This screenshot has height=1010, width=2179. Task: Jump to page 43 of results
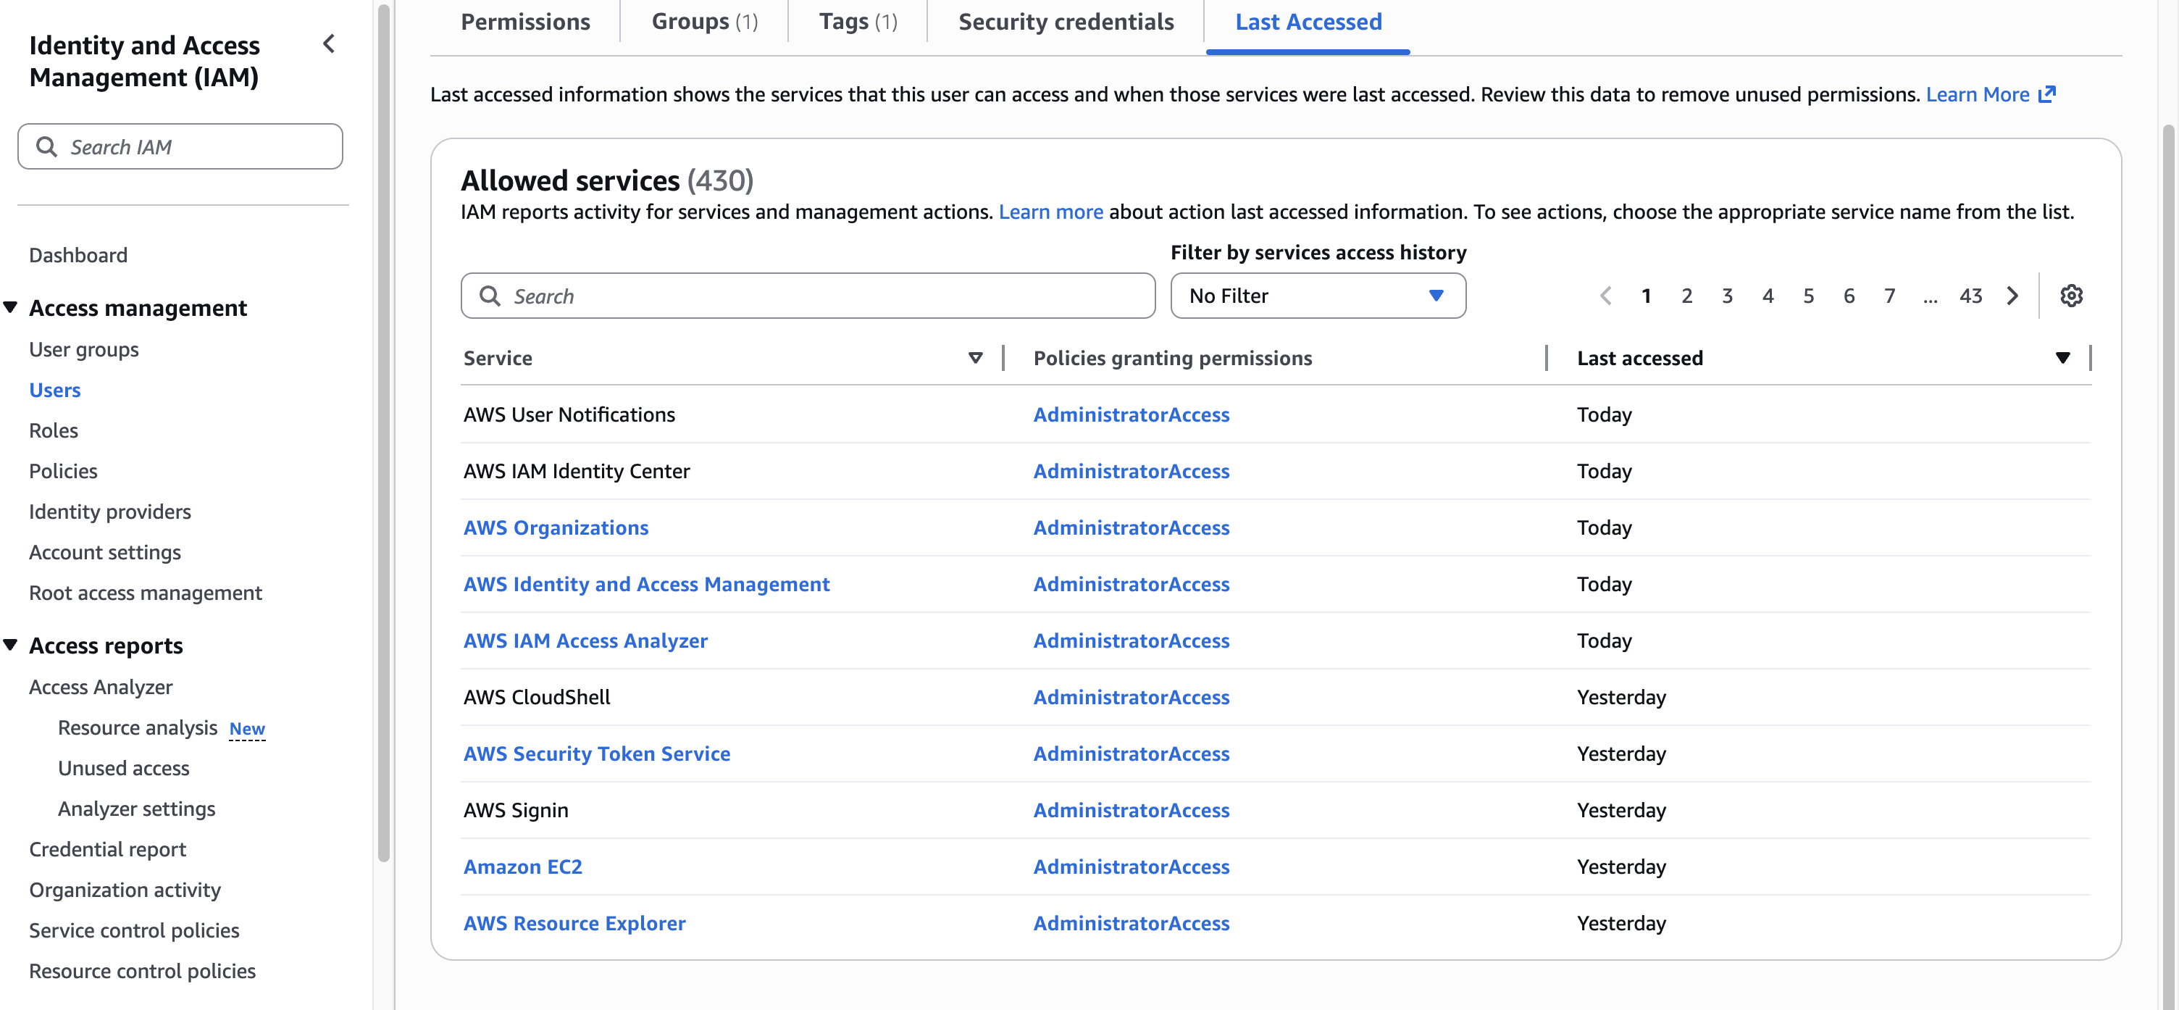(x=1970, y=295)
